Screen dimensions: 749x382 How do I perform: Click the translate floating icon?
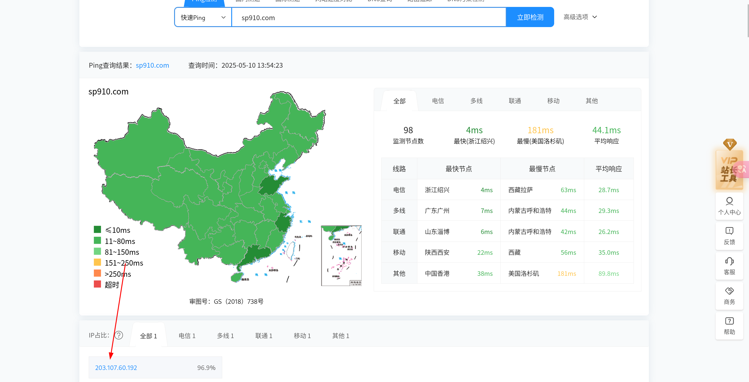(743, 169)
